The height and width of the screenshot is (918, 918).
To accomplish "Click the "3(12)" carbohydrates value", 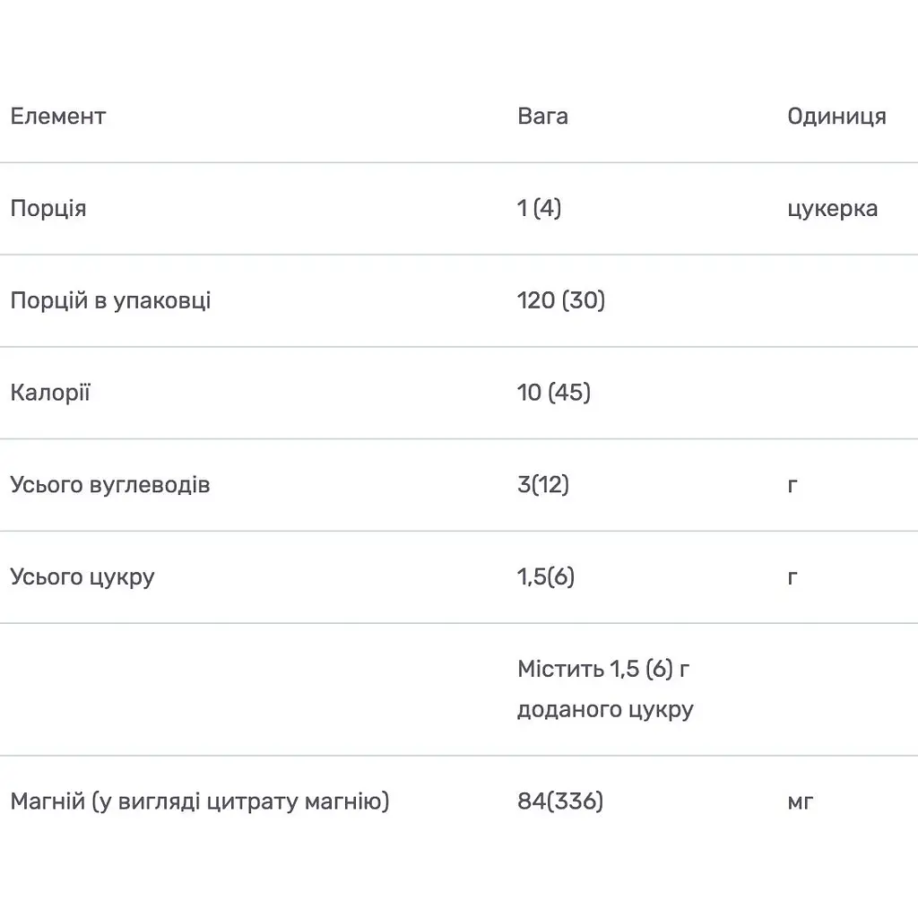I will (543, 485).
